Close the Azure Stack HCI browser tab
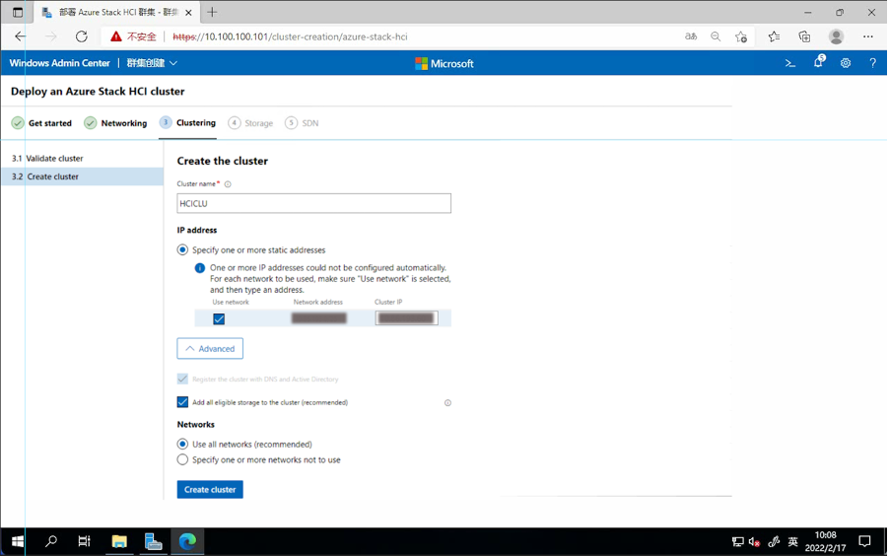The height and width of the screenshot is (556, 889). (189, 13)
